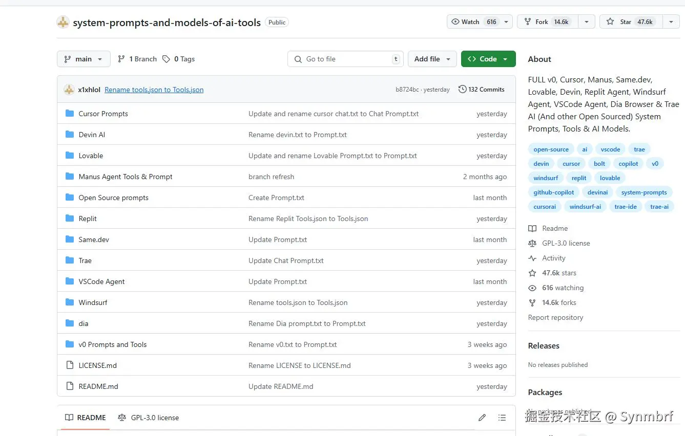Expand the green Code dropdown

pyautogui.click(x=488, y=59)
